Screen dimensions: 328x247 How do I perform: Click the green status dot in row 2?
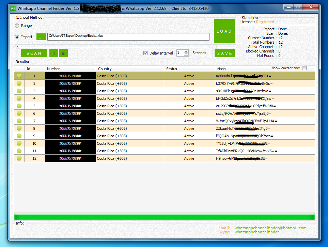point(19,83)
